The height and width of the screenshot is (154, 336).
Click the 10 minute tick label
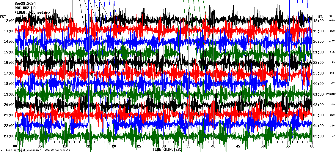[x=65, y=146]
